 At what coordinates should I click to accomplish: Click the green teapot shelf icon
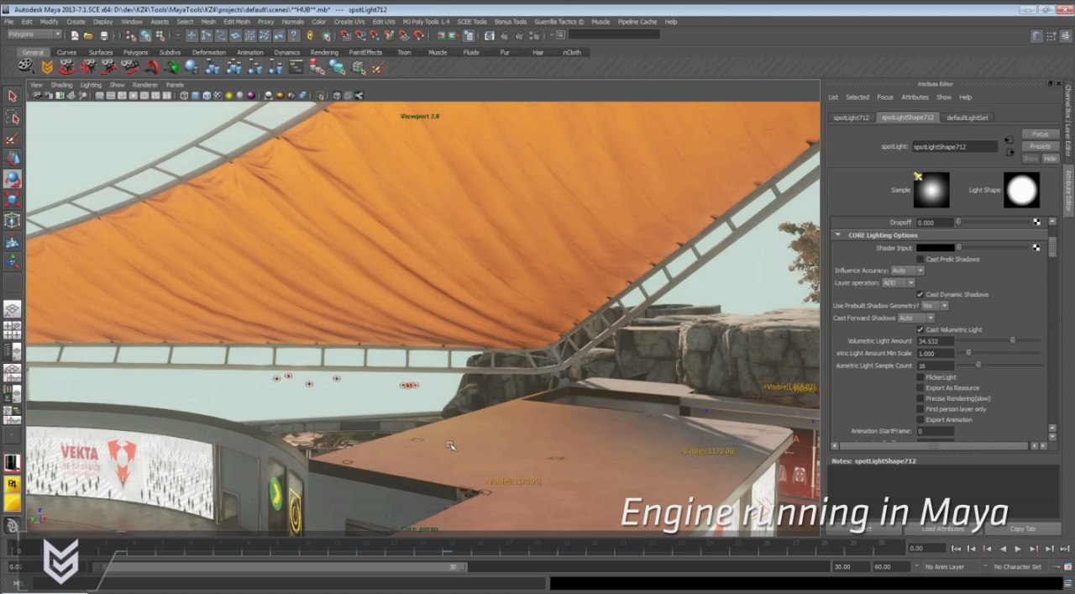pyautogui.click(x=172, y=66)
